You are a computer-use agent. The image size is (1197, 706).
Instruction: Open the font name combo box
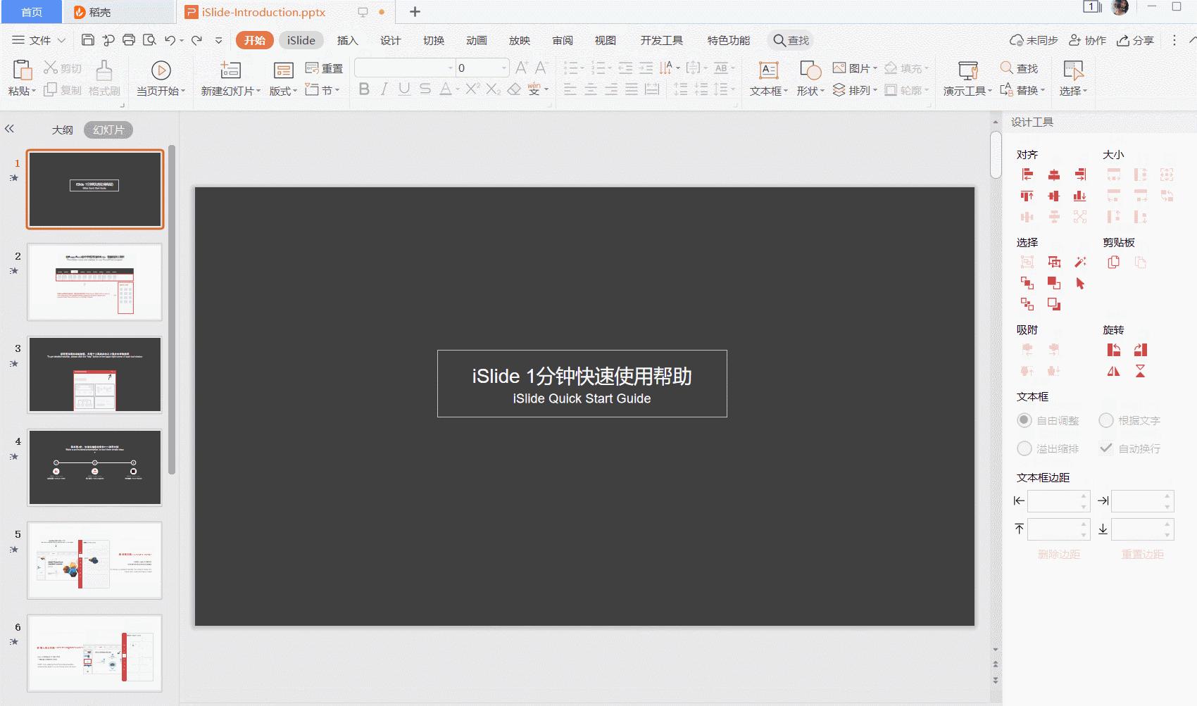coord(405,68)
